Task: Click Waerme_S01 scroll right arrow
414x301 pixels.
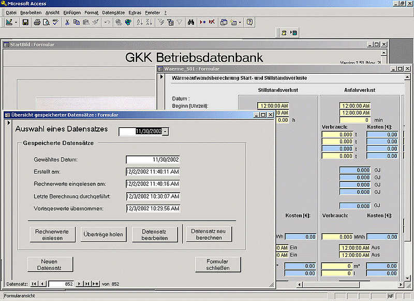Action: [401, 284]
